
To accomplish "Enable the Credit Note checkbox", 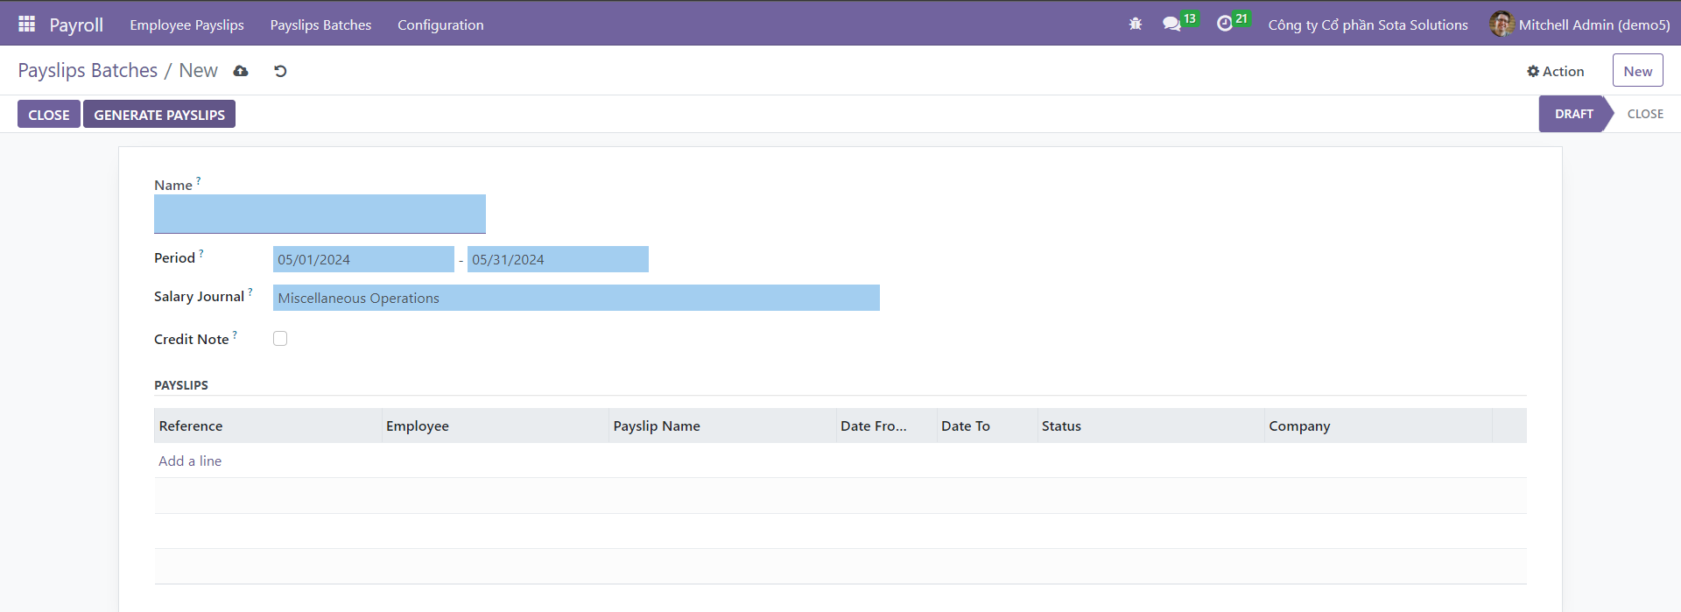I will tap(280, 339).
